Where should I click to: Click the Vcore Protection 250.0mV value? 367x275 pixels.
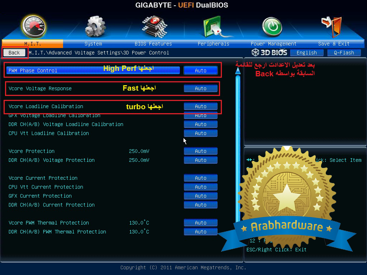tap(139, 151)
